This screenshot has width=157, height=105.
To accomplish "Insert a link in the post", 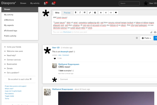I will point(90,13).
